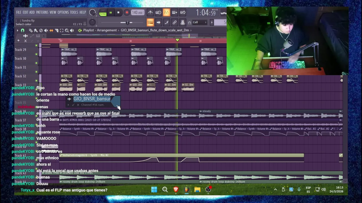Screen dimensions: 362x203
Task: Choose the Select marquee tool
Action: [62, 30]
